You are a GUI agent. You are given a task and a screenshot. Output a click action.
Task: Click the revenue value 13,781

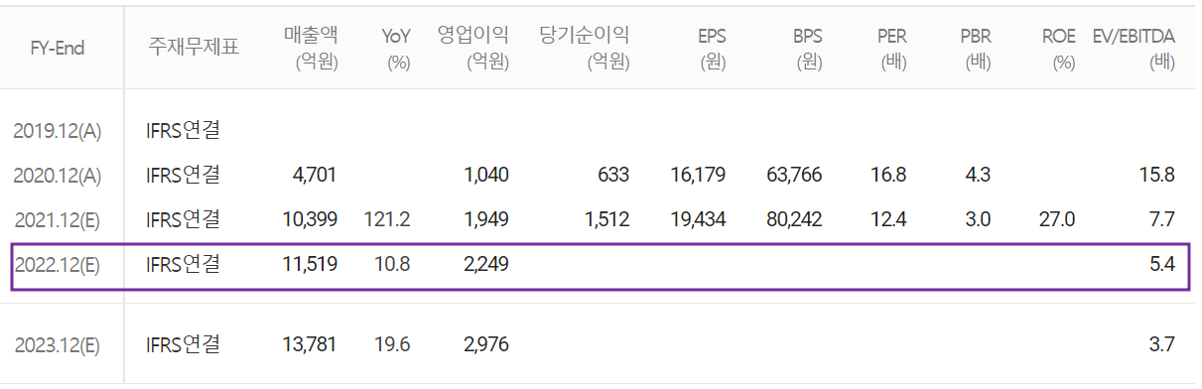point(309,345)
